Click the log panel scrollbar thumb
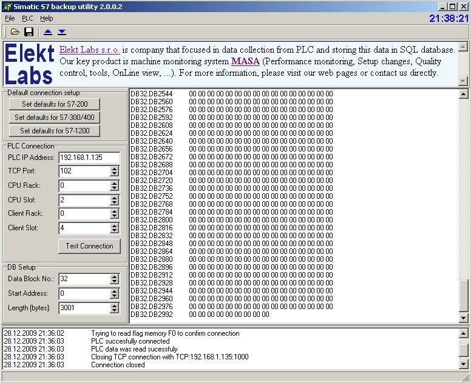471x383 pixels. pos(463,350)
